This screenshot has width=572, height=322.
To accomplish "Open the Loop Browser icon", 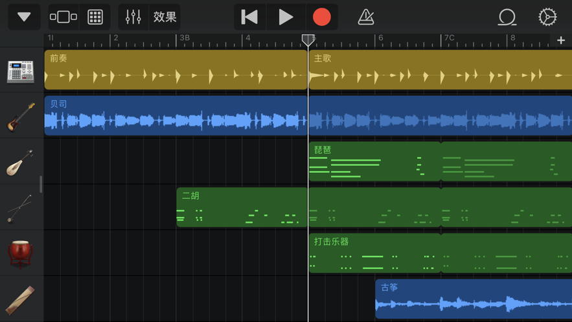I will 507,17.
